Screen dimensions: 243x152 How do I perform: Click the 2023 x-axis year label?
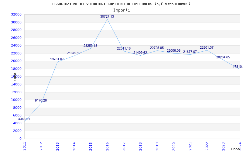(223, 146)
